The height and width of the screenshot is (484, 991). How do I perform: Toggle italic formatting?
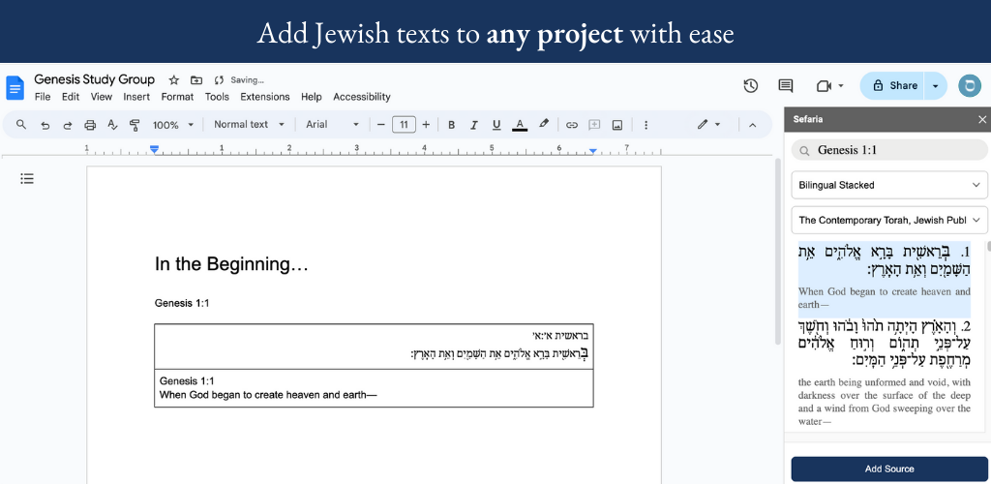coord(474,125)
